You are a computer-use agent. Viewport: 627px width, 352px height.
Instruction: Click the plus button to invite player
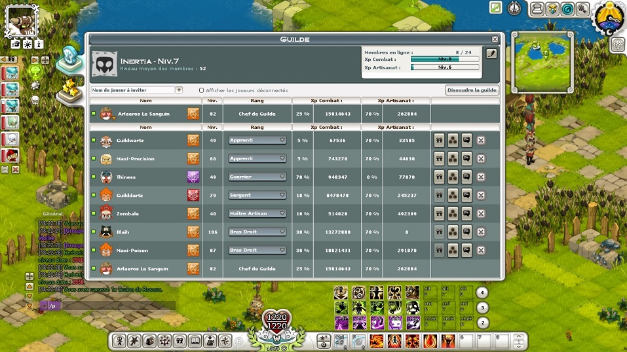coord(179,90)
